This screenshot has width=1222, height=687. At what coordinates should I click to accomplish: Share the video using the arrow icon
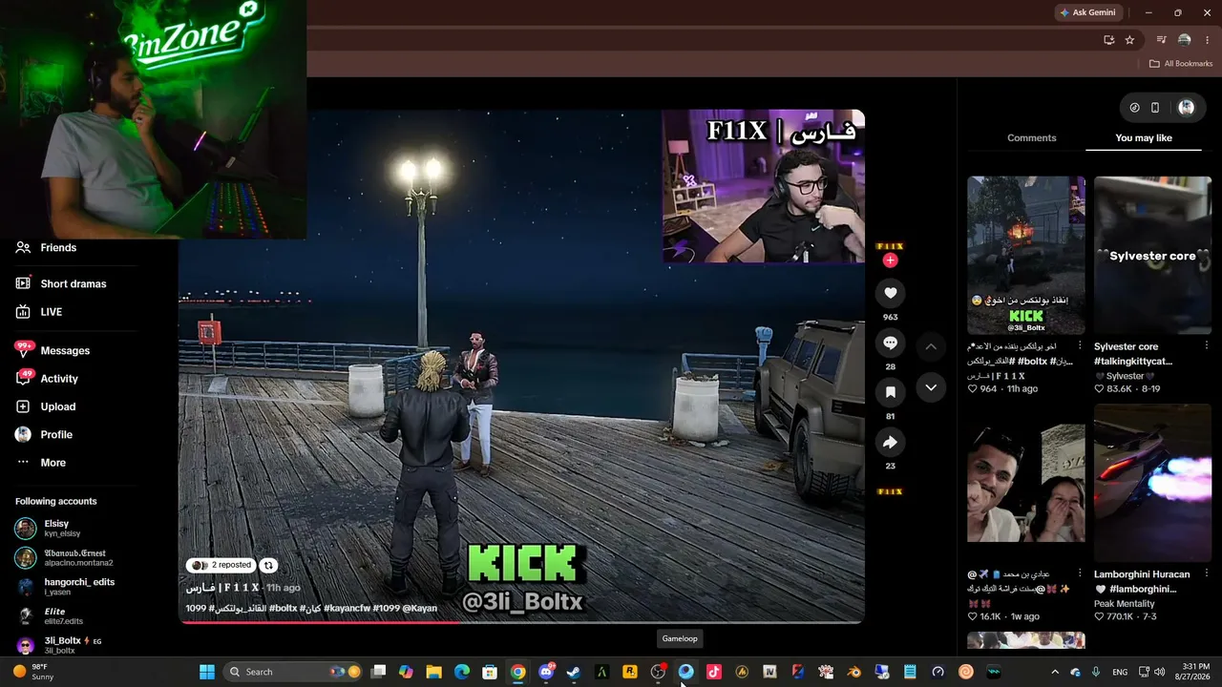point(890,442)
